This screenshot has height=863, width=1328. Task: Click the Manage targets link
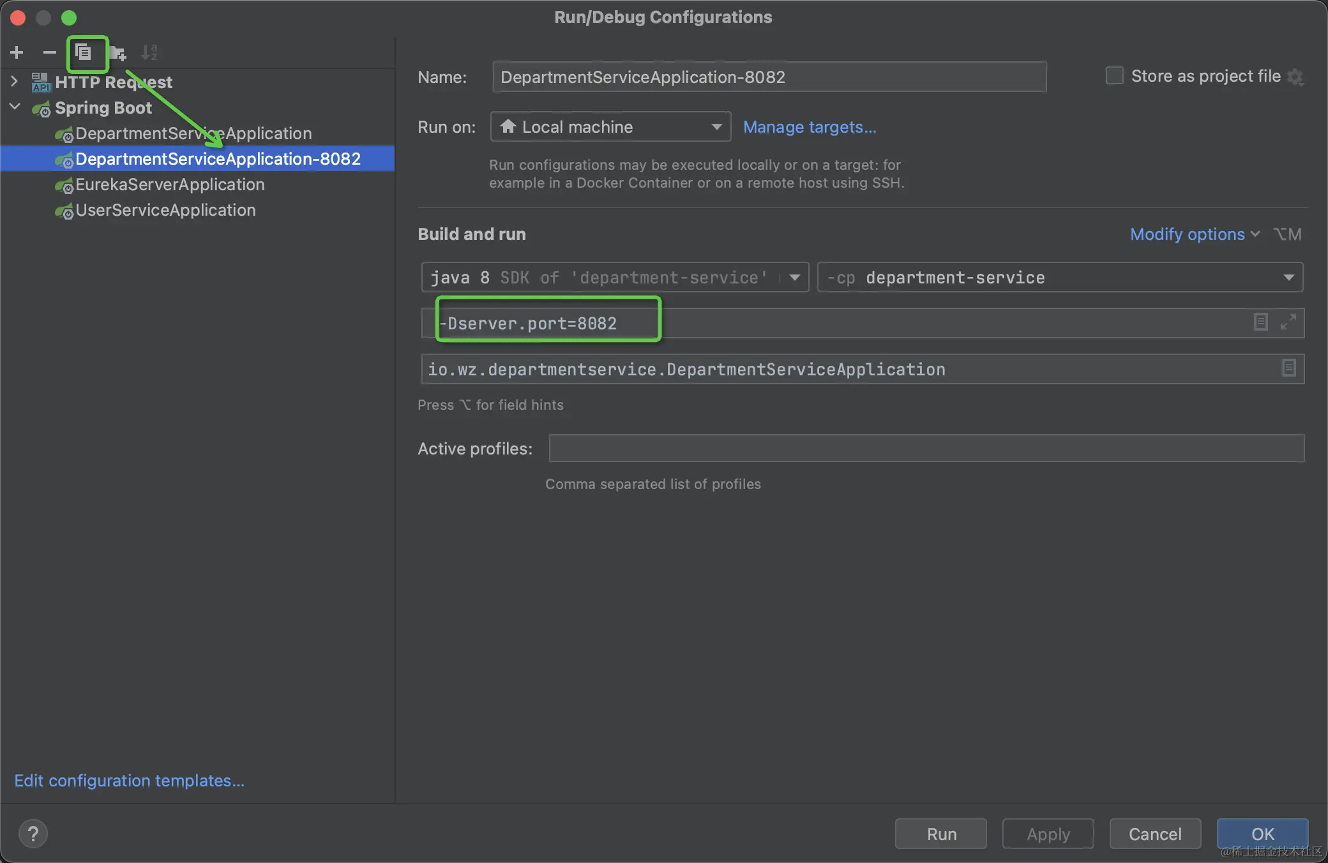tap(810, 127)
